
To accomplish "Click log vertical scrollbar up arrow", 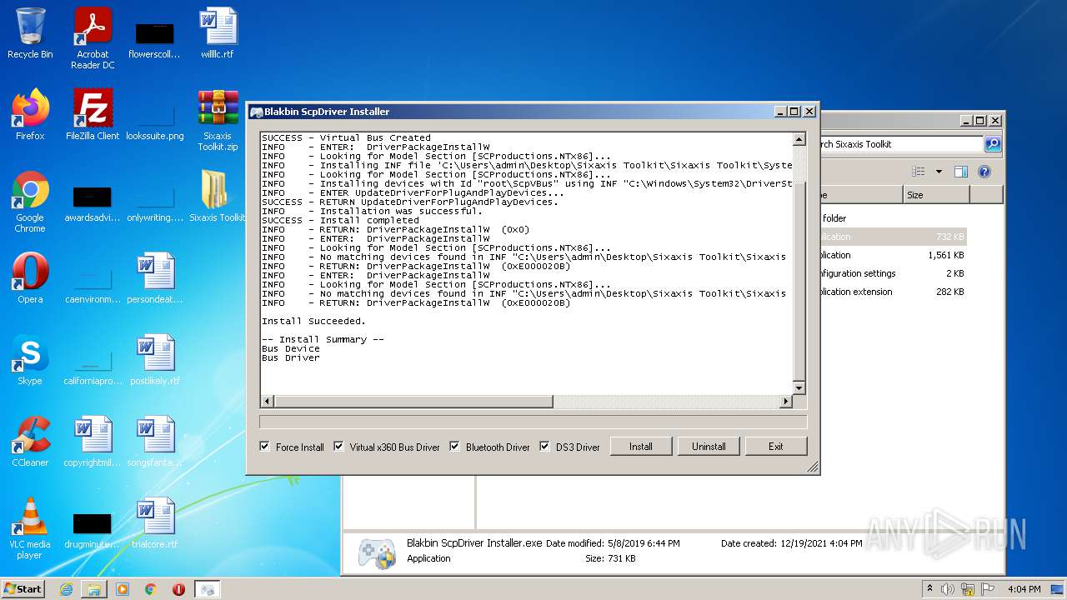I will pos(799,139).
